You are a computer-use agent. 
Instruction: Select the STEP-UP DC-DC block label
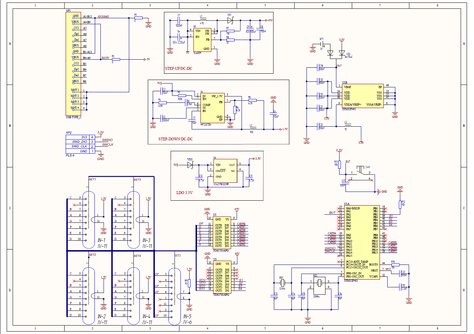(x=178, y=68)
